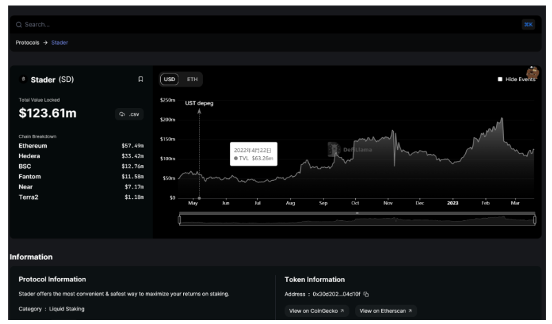Click the $57.49m Ethereum value
This screenshot has width=552, height=324.
[x=133, y=146]
